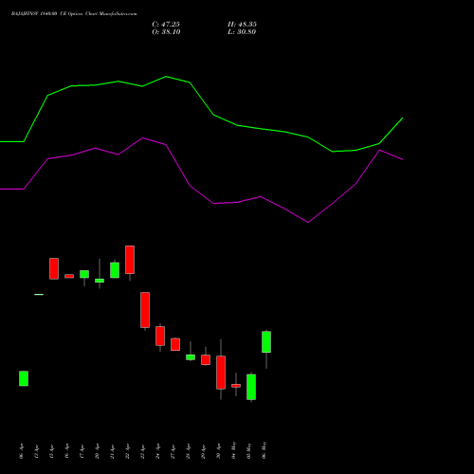
Task: Click the 29 Apr date label
Action: coord(204,451)
